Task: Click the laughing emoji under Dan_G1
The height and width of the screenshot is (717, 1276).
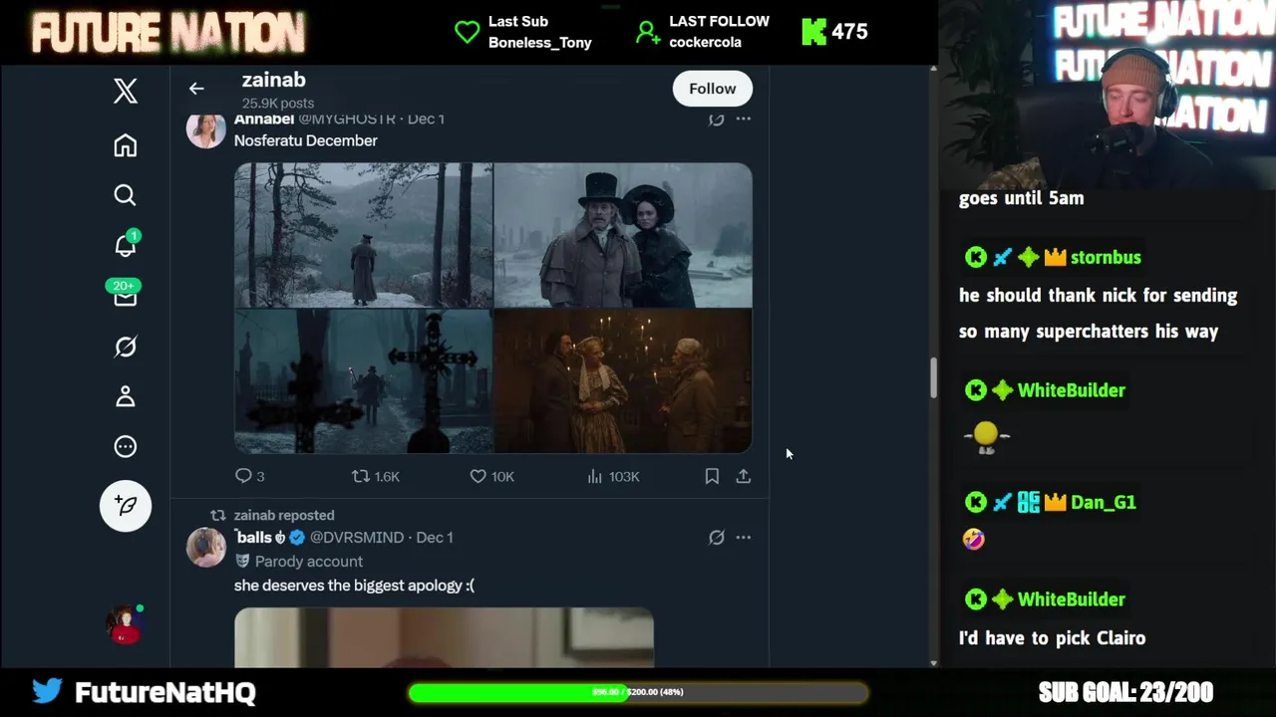Action: pos(974,539)
